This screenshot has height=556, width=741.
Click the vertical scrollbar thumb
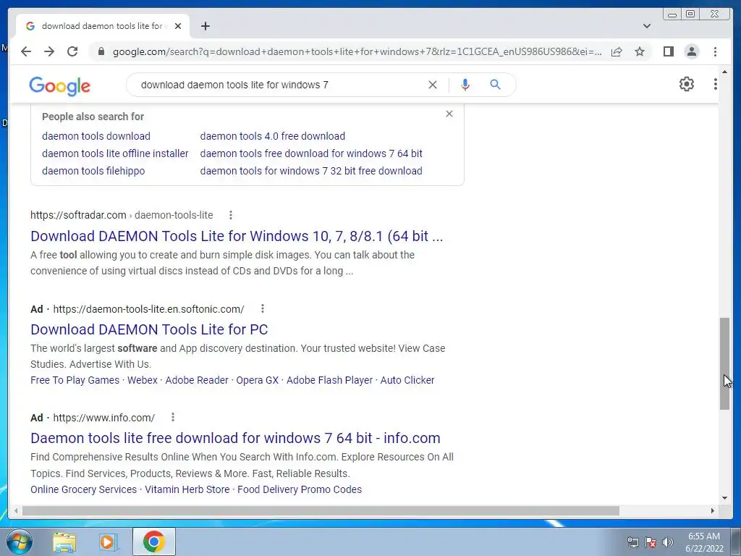[x=724, y=363]
